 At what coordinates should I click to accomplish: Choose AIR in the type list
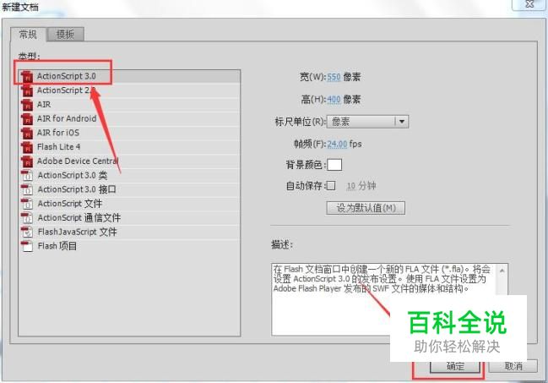[x=129, y=104]
